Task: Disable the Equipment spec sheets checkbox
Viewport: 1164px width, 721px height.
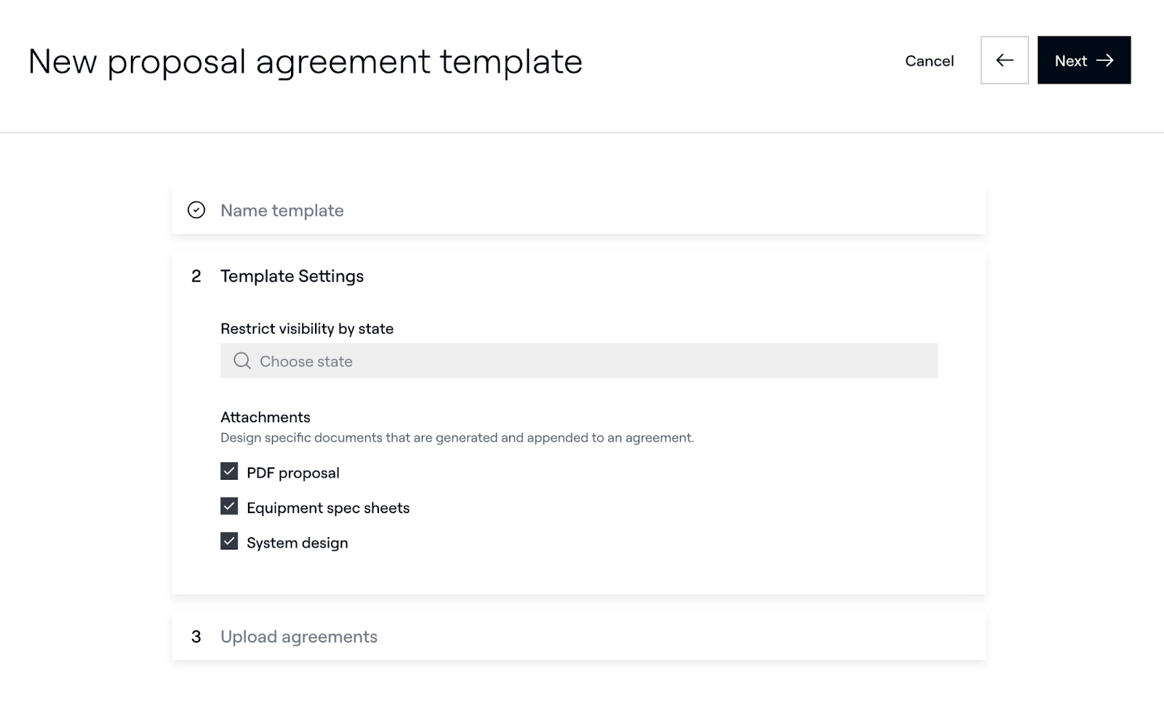Action: click(x=229, y=507)
